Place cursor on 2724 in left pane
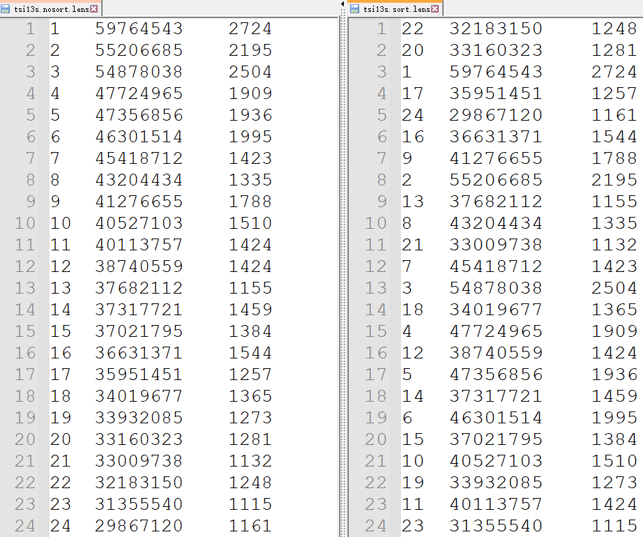Viewport: 643px width, 537px height. tap(250, 29)
